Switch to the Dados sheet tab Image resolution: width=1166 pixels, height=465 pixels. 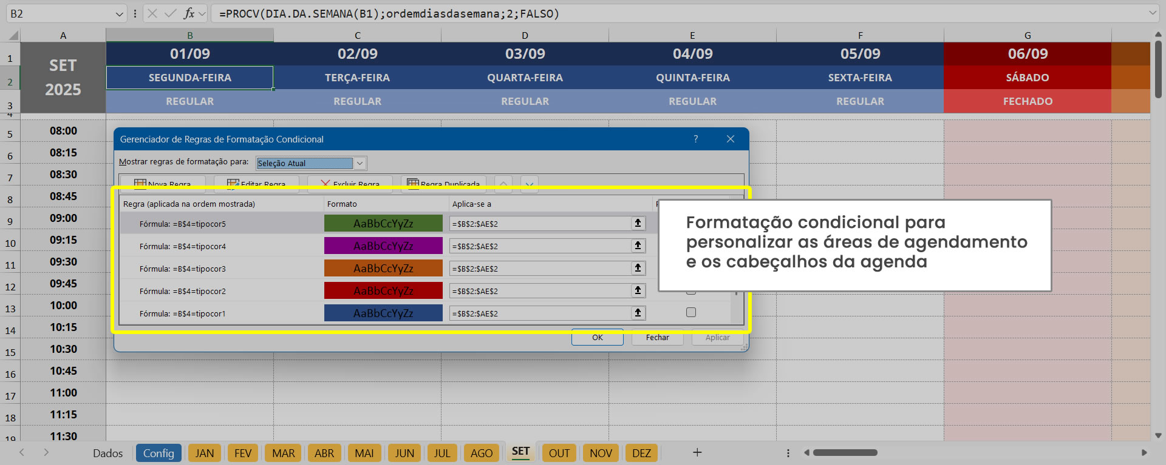(107, 453)
